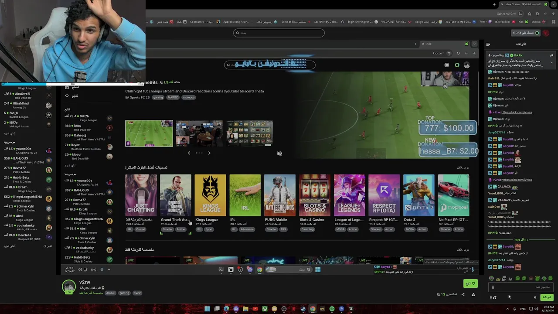
Task: Go to previous featured stream arrow
Action: tap(189, 153)
